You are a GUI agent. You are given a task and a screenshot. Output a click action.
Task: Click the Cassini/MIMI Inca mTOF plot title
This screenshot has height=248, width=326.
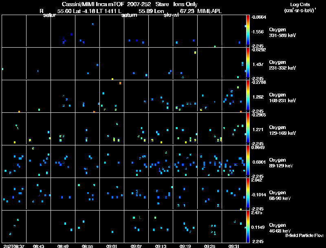[130, 4]
